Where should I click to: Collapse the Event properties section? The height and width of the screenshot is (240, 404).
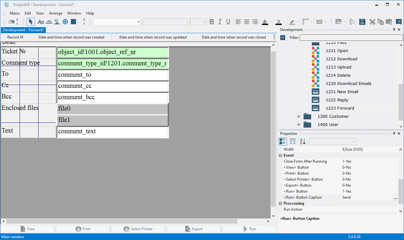pos(280,155)
